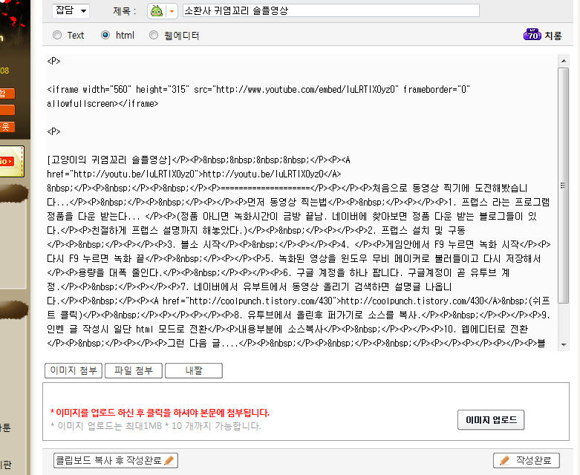Open the 내짤 tab
Image resolution: width=580 pixels, height=475 pixels.
tap(193, 370)
